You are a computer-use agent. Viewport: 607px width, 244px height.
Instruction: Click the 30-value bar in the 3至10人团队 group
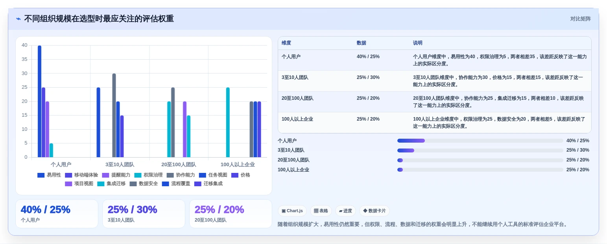(x=114, y=116)
